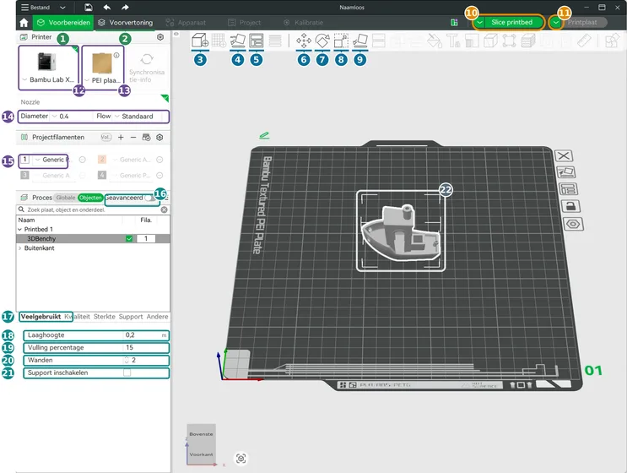The image size is (627, 473).
Task: Collapse the Printbed 1 tree node
Action: tap(19, 229)
